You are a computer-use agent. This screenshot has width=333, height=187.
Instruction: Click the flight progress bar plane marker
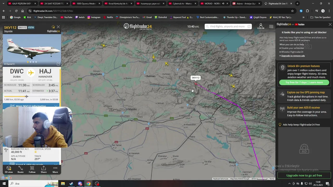27,96
